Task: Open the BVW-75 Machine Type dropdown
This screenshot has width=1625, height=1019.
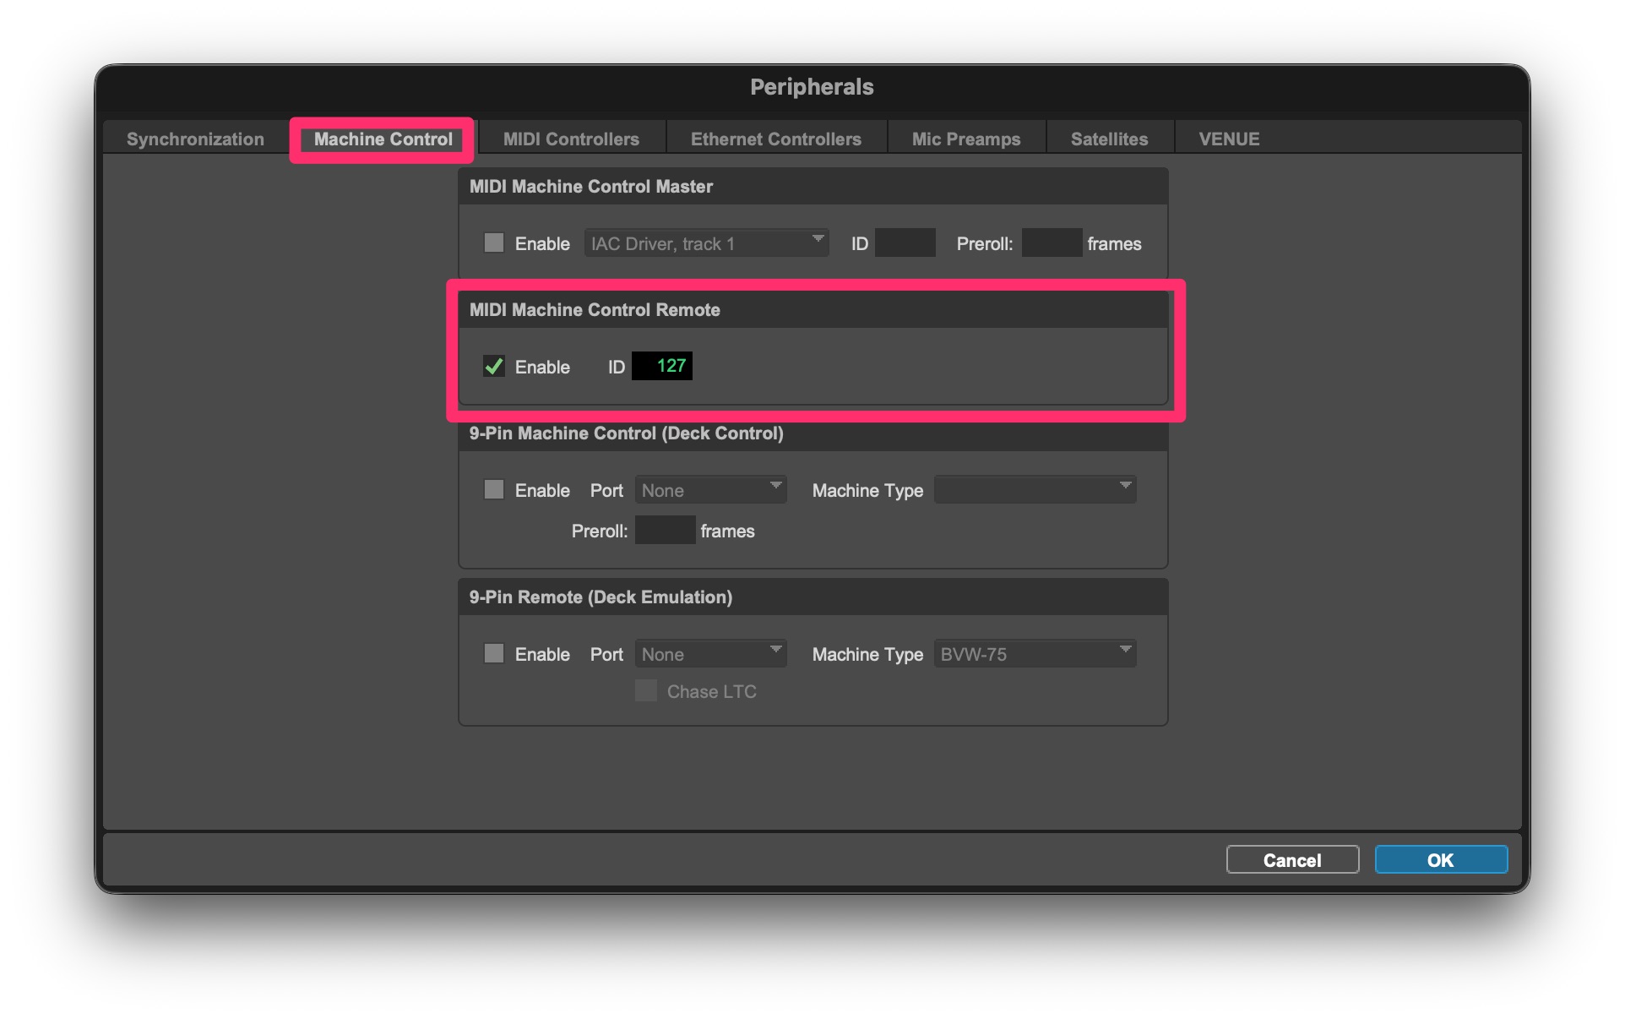Action: pos(1035,654)
